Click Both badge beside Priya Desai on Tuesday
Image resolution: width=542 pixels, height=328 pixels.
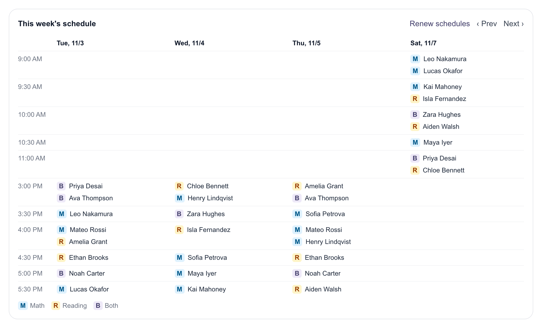coord(61,186)
